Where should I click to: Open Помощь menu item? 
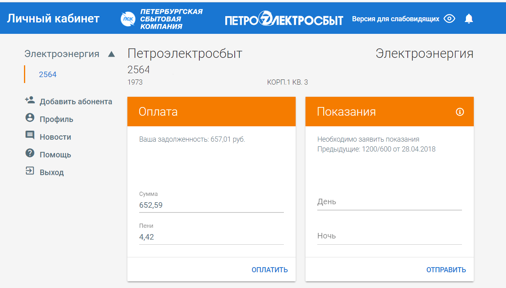pyautogui.click(x=55, y=155)
